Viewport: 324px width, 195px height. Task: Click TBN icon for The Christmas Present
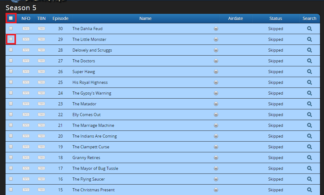click(x=41, y=190)
